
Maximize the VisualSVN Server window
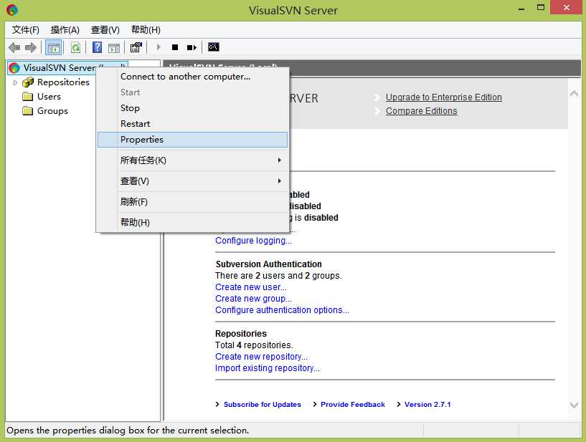tap(540, 7)
